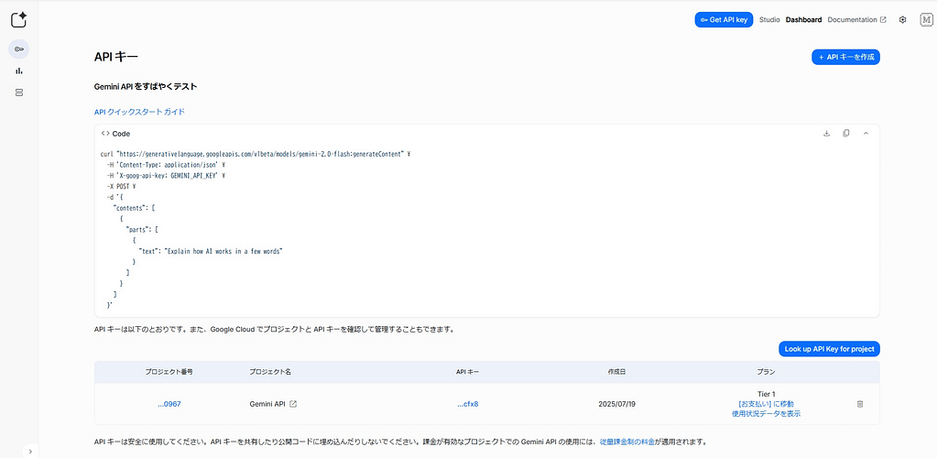The image size is (937, 458).
Task: Open the API keys sidebar icon
Action: (x=18, y=49)
